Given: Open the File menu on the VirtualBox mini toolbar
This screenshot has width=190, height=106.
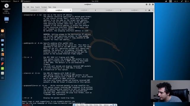Looking at the screenshot, I should [77, 105].
